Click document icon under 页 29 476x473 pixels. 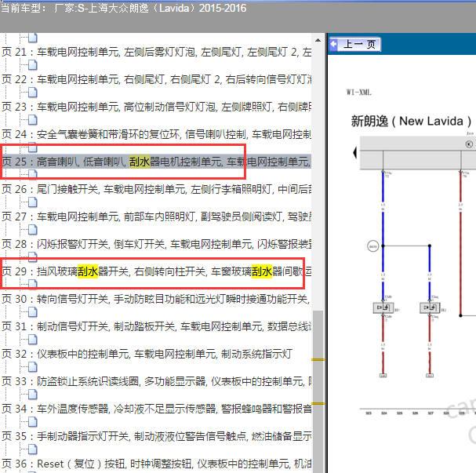pyautogui.click(x=32, y=284)
